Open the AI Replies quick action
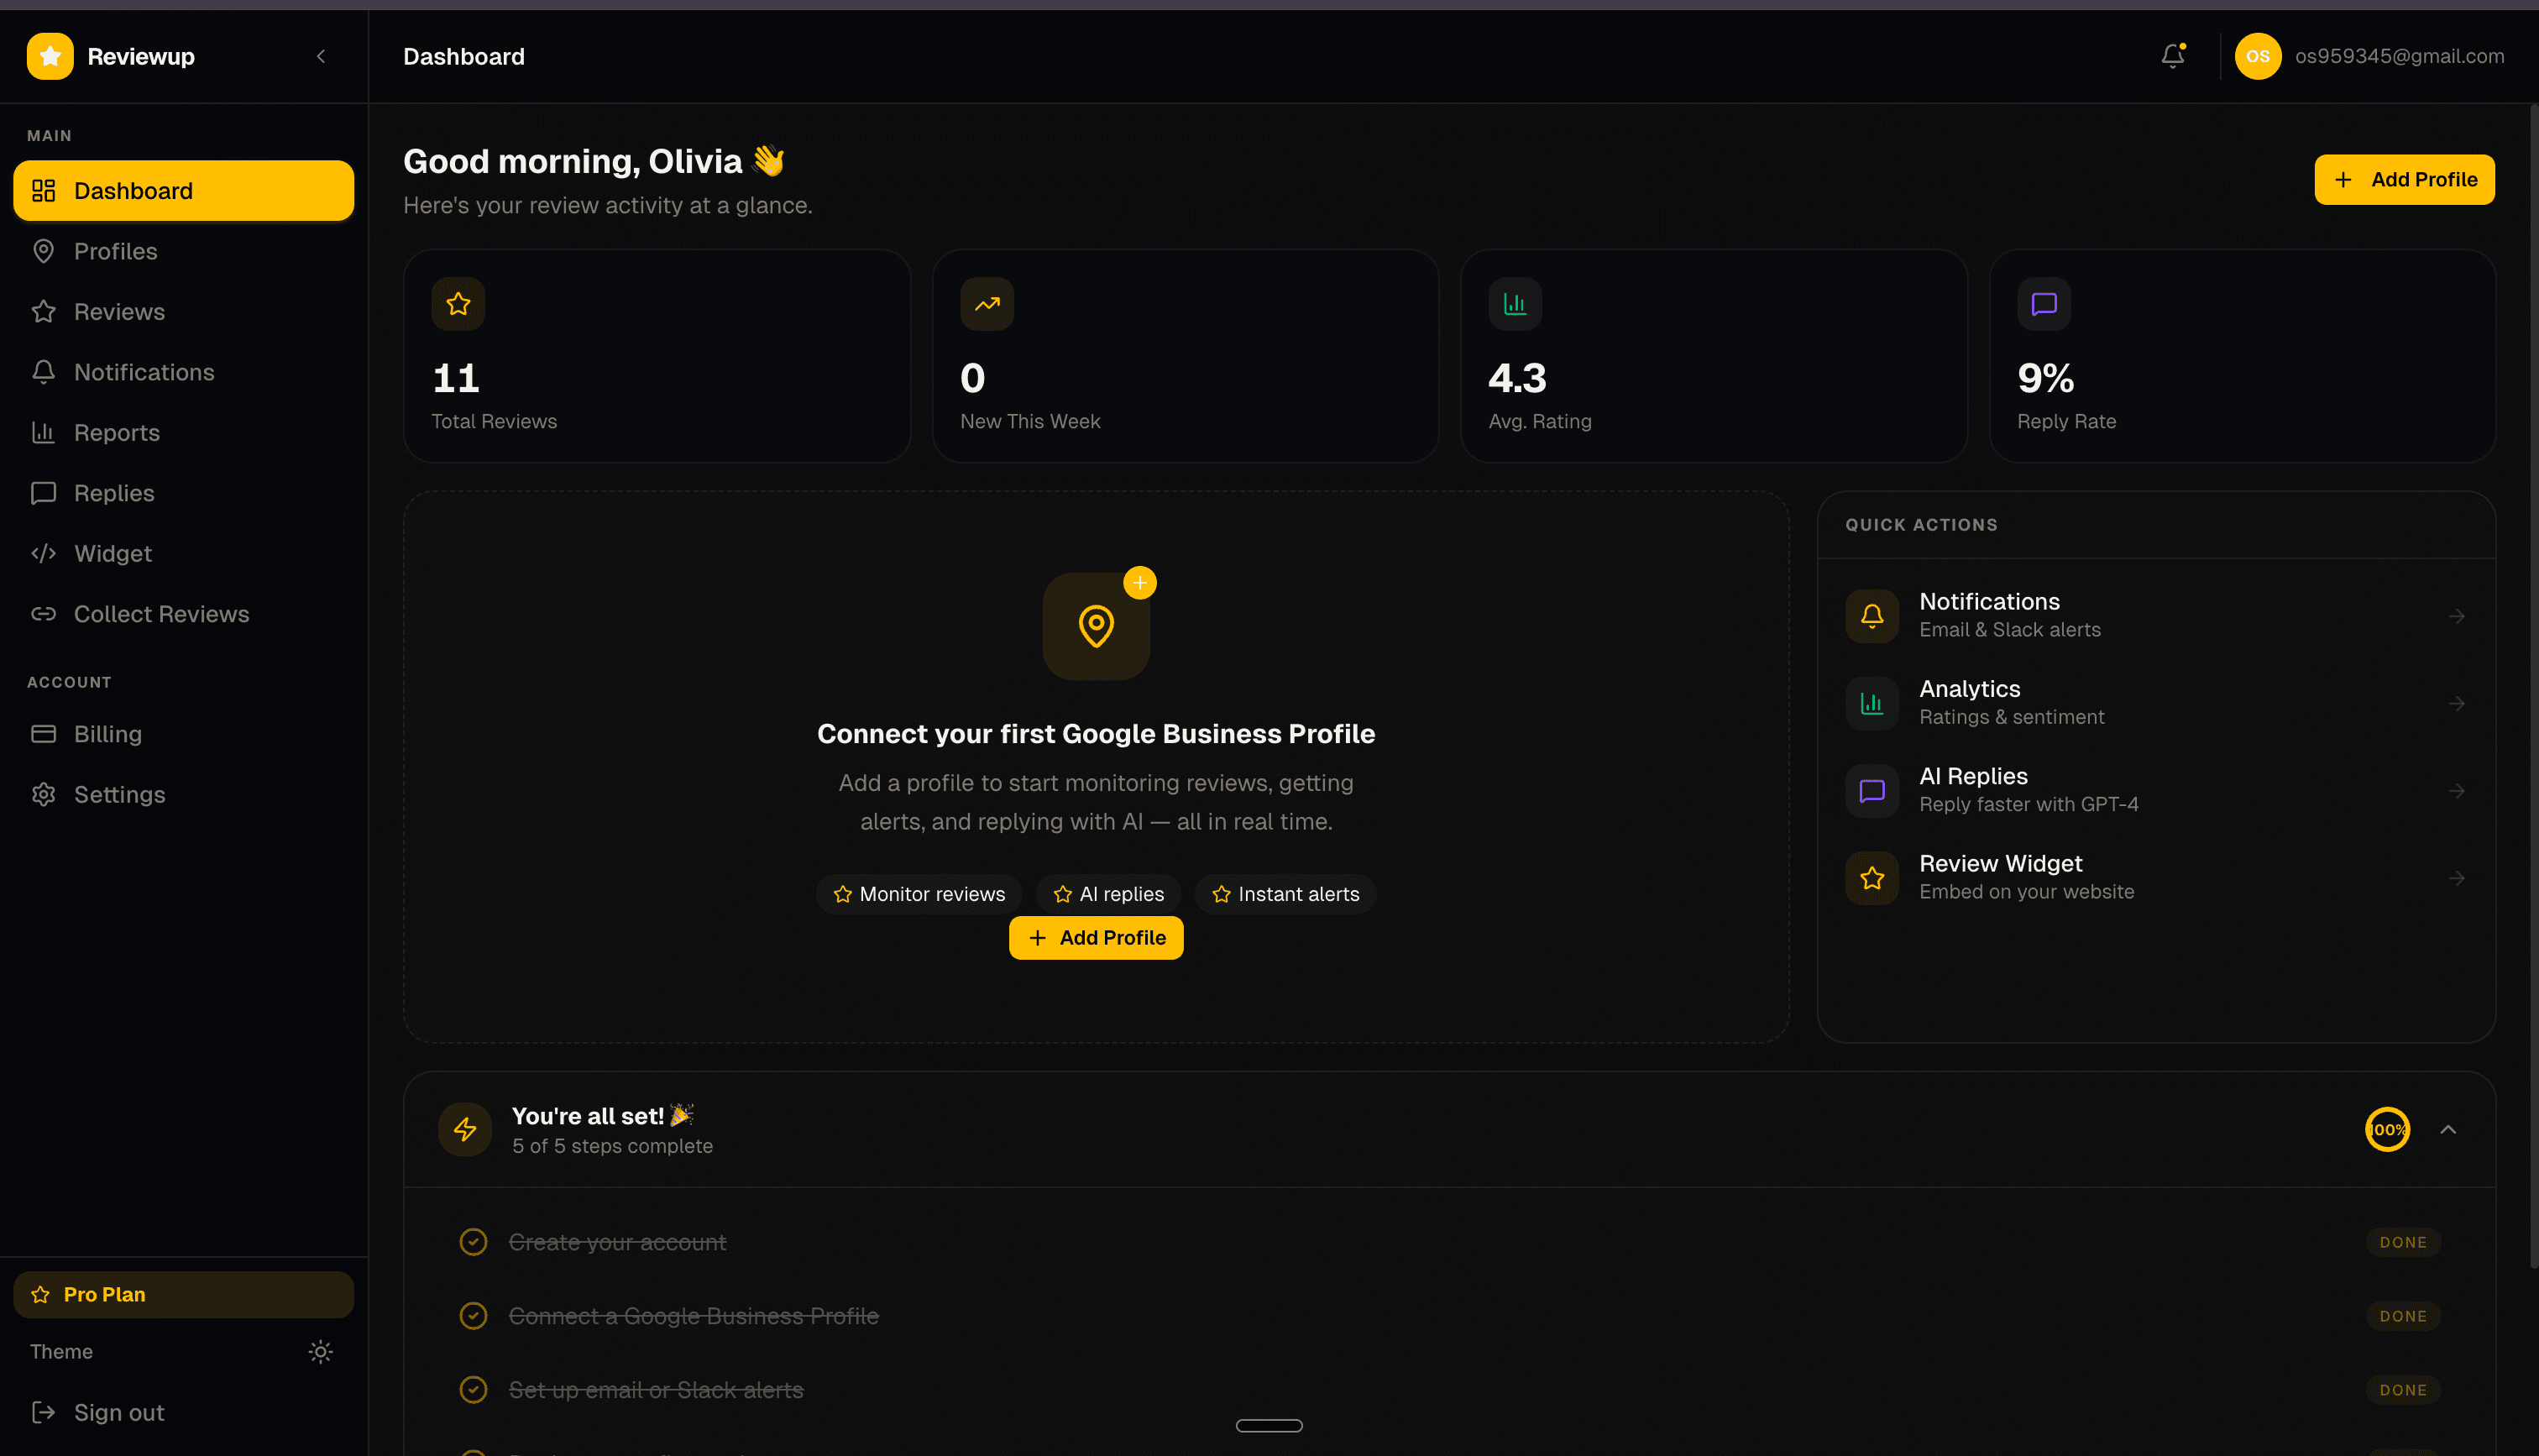The image size is (2539, 1456). tap(2154, 789)
